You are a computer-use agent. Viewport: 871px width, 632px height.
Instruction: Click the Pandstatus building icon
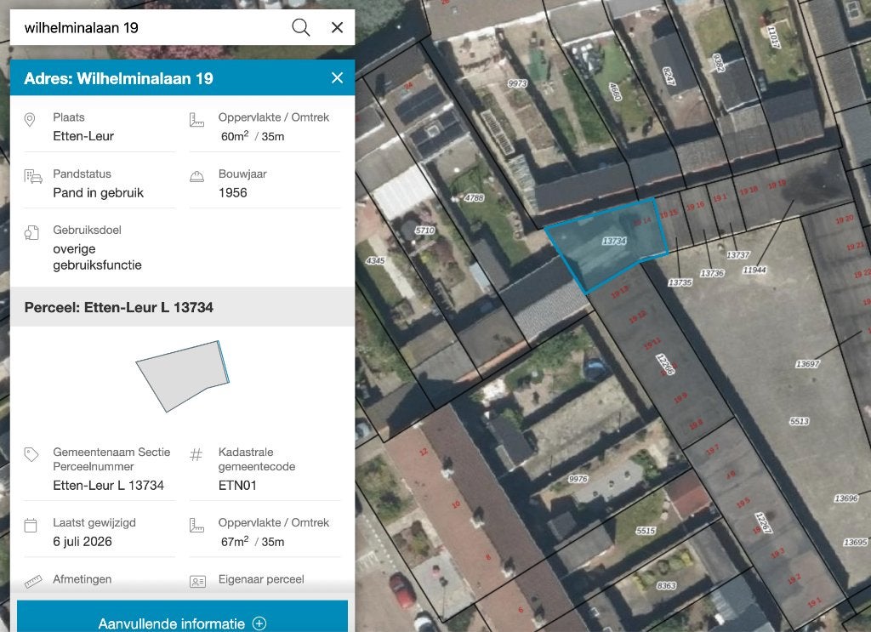[33, 177]
